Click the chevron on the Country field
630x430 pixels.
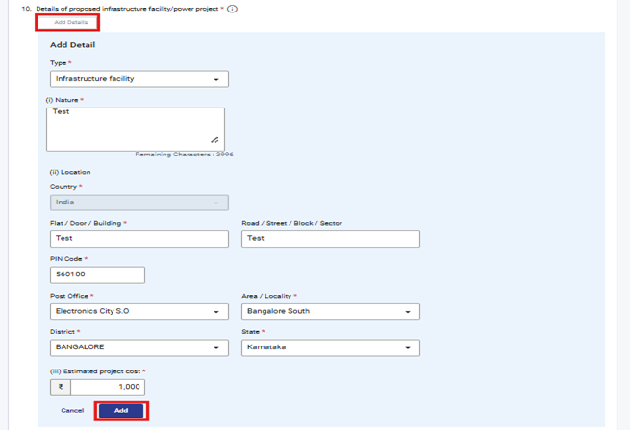click(x=216, y=203)
